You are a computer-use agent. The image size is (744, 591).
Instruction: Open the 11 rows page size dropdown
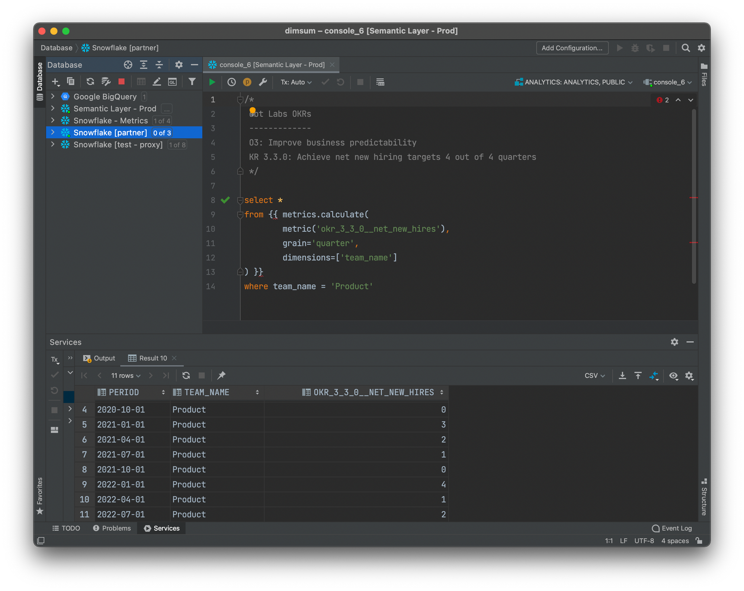126,376
